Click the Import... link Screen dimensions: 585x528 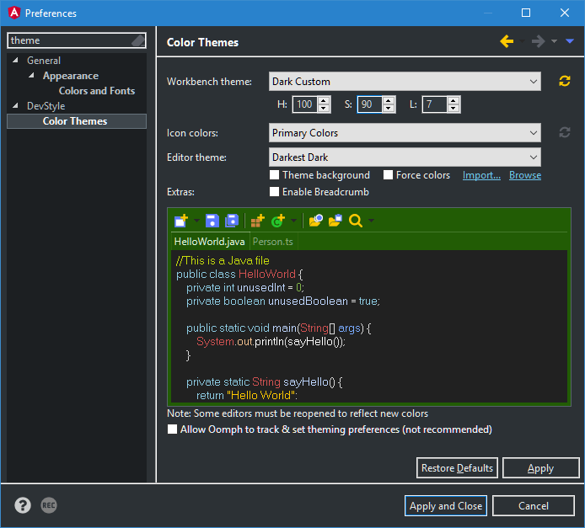coord(481,175)
